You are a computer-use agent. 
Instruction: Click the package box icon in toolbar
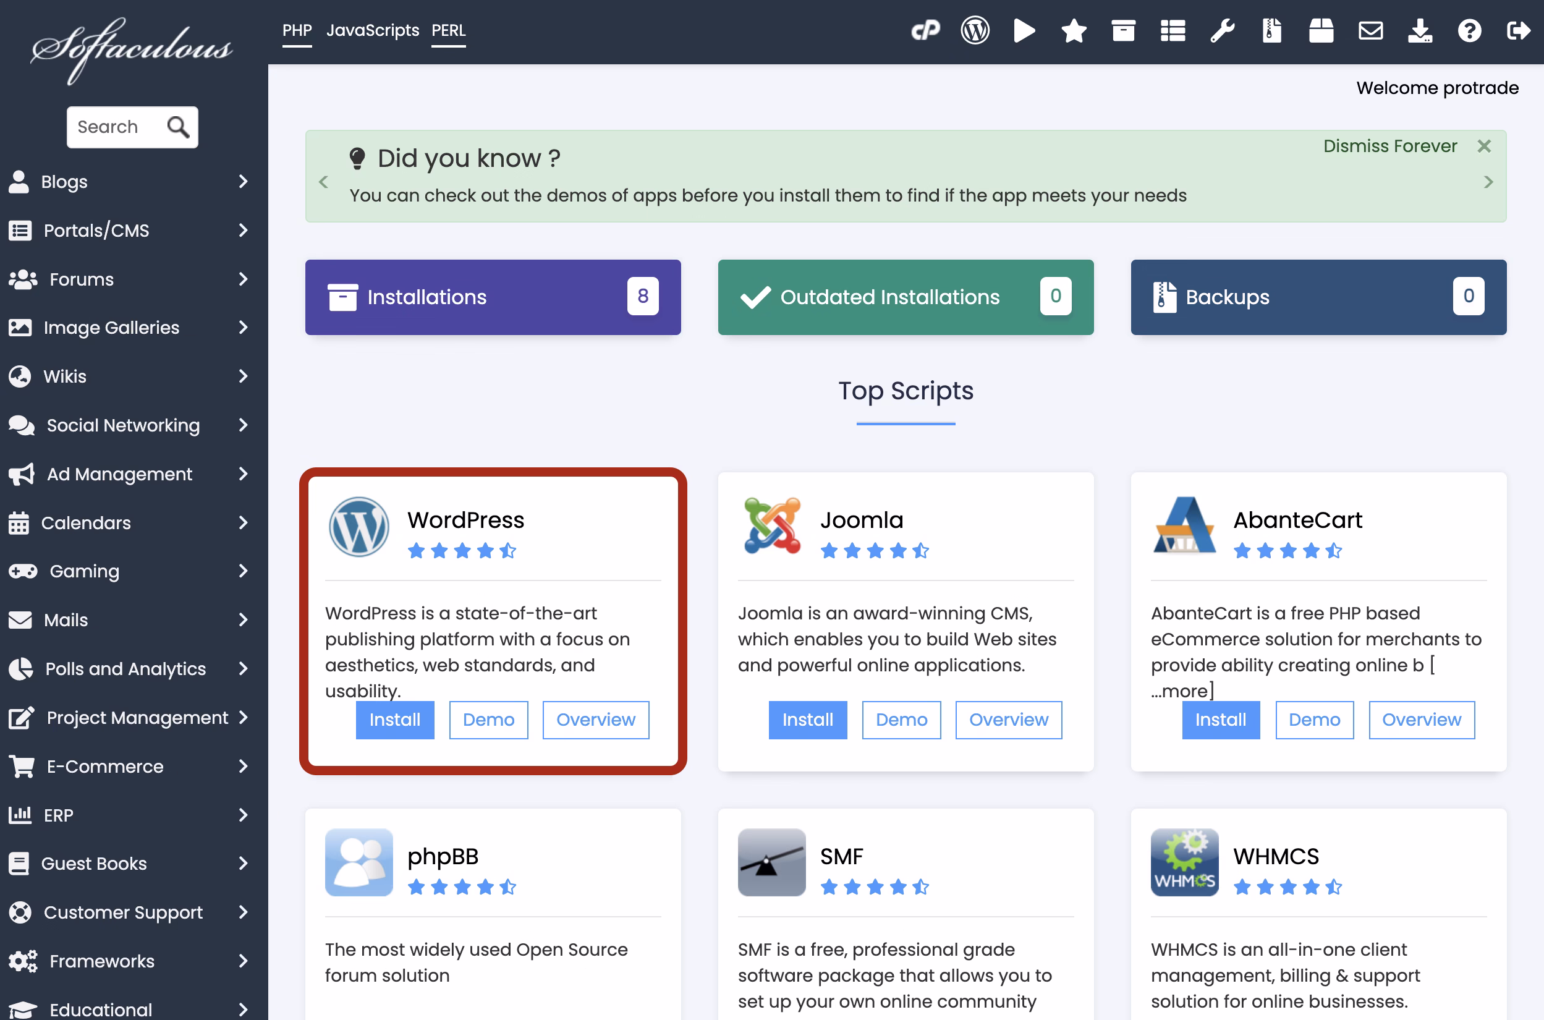tap(1321, 30)
